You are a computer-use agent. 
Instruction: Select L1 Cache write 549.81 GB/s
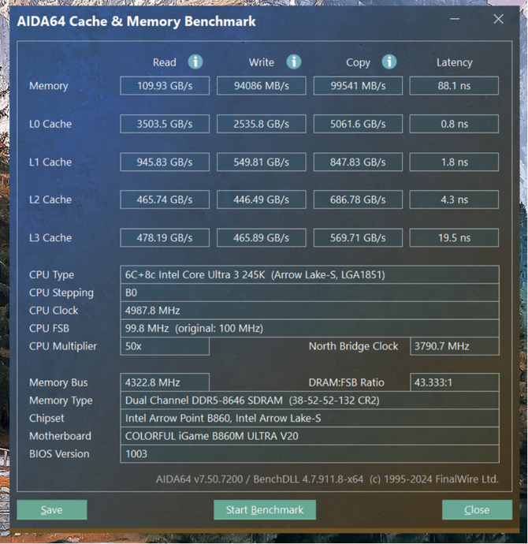[x=262, y=162]
